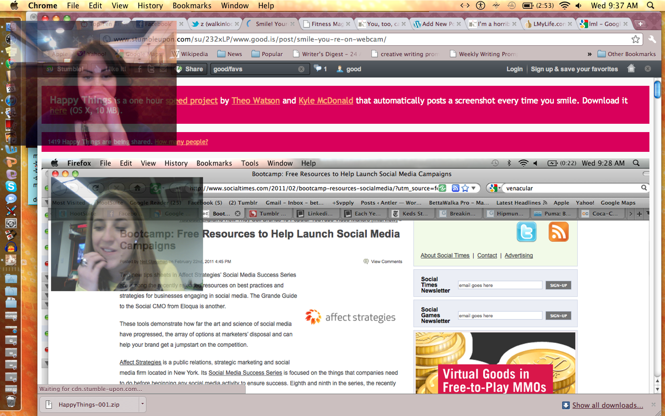Expand the bookmarks bar overflow chevron
Image resolution: width=665 pixels, height=416 pixels.
click(590, 54)
